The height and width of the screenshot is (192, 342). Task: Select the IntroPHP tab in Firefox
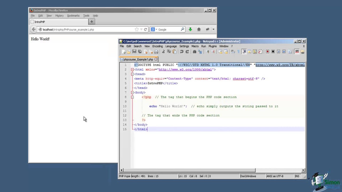pyautogui.click(x=59, y=22)
